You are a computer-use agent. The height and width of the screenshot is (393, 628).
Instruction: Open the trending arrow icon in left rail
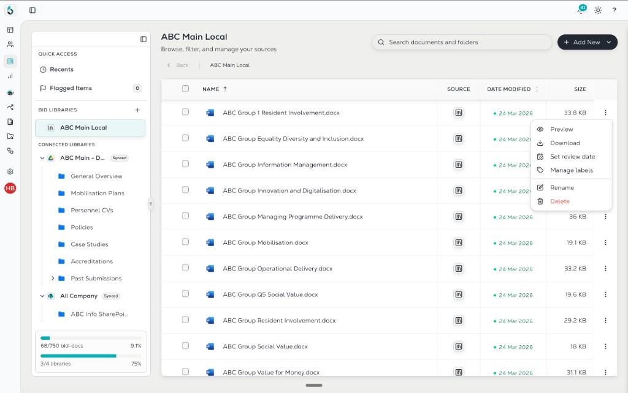tap(10, 107)
